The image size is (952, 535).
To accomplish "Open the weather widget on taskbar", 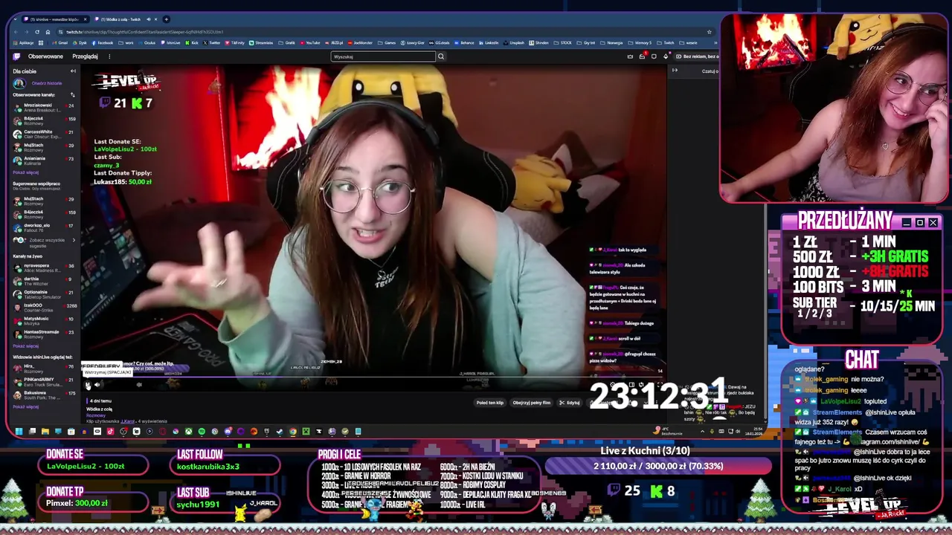I will (x=668, y=431).
